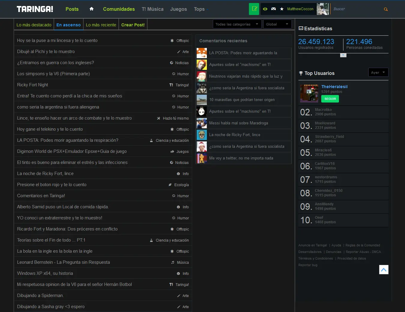Open TheHeralesil user profile link
Screen dimensions: 405x312
click(334, 87)
